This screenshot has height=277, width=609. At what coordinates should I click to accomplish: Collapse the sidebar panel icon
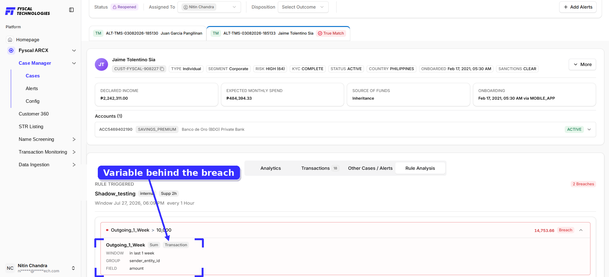pos(71,10)
